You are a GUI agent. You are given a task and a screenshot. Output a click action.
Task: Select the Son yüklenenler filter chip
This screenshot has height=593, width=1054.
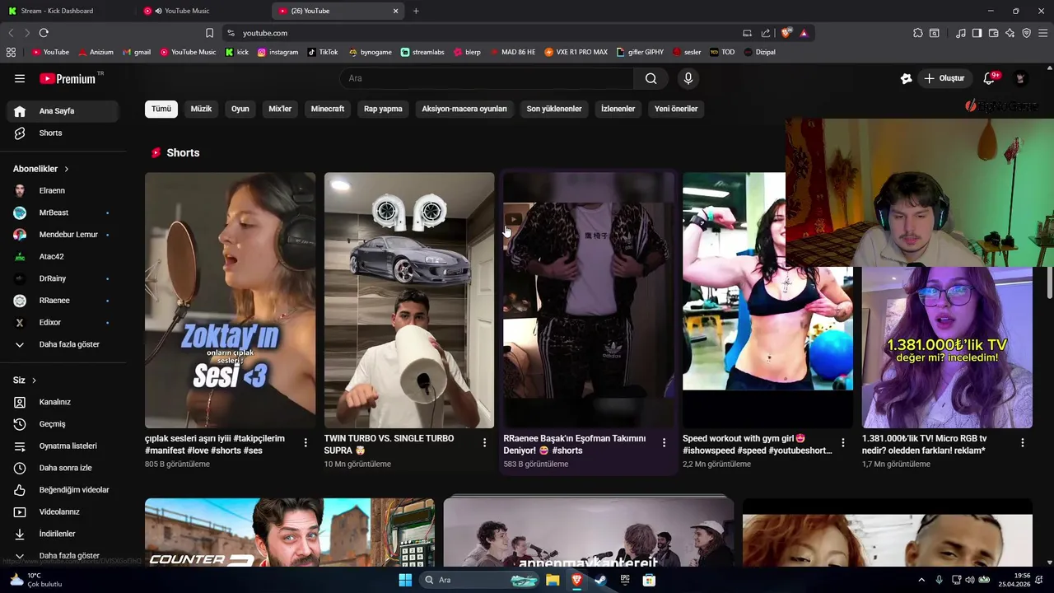[x=554, y=109]
